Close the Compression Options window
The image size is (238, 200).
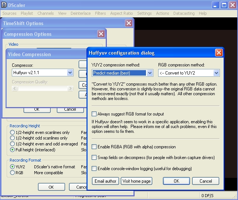coord(101,34)
